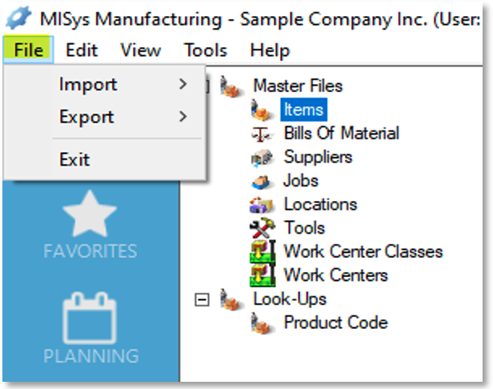Screen dimensions: 493x389
Task: Click the Bills Of Material scale icon
Action: (261, 134)
